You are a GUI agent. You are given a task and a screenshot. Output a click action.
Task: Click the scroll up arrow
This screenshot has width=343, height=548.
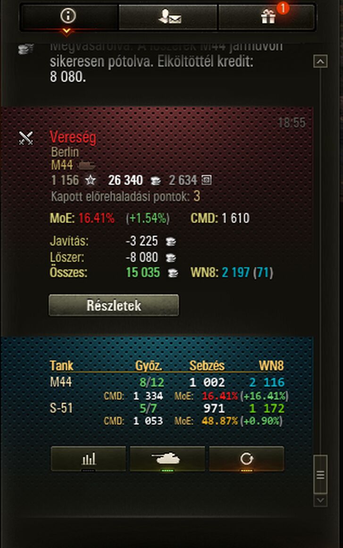[x=320, y=61]
